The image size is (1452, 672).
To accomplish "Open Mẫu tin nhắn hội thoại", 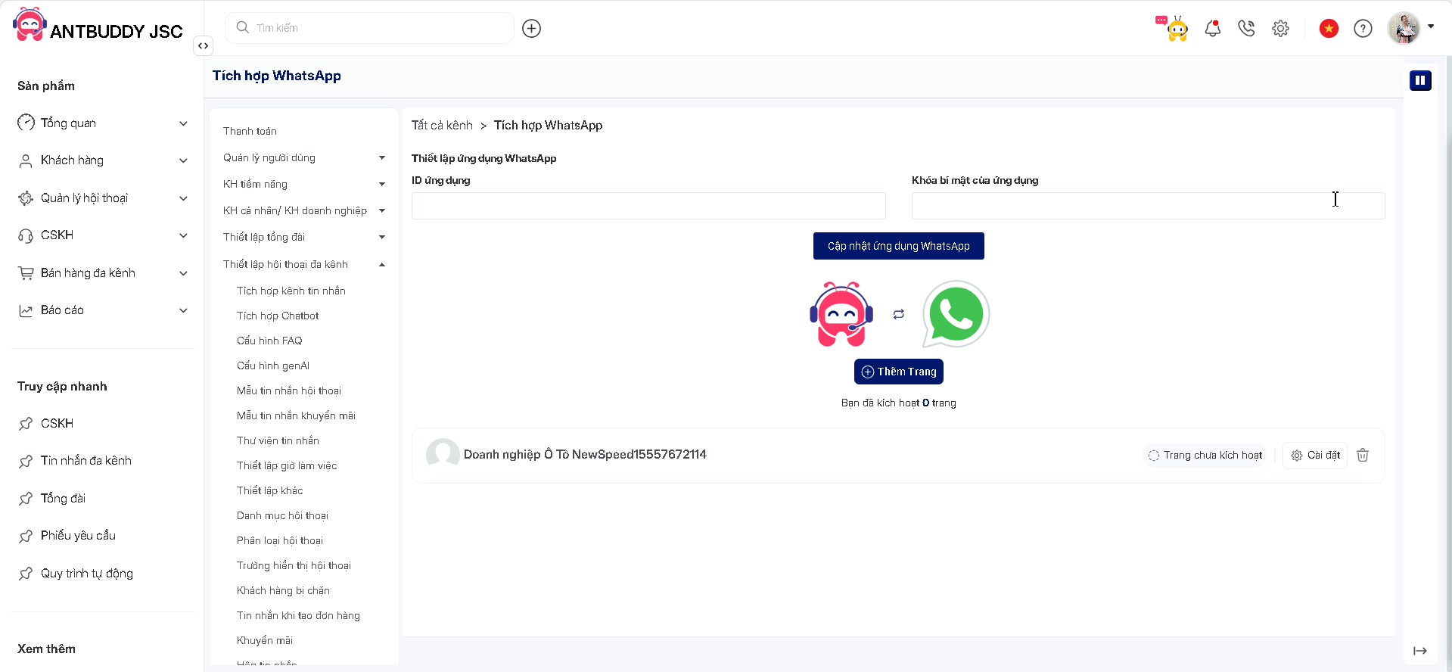I will pos(289,390).
